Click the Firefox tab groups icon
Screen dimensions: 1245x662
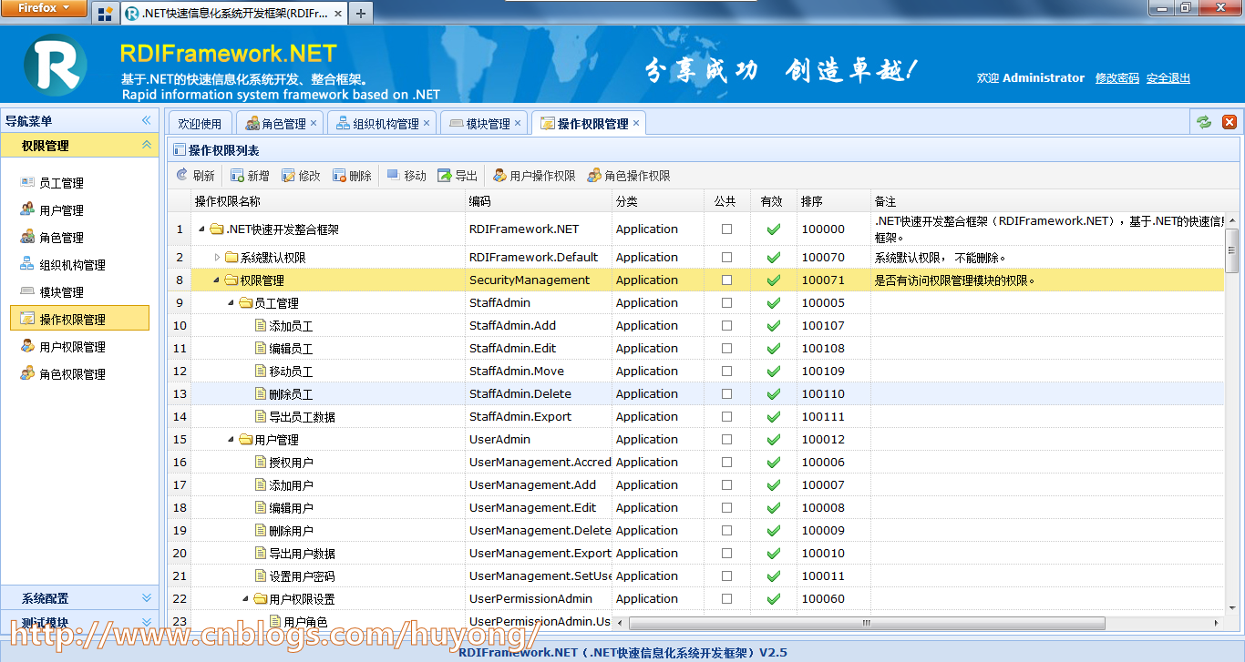pos(105,14)
